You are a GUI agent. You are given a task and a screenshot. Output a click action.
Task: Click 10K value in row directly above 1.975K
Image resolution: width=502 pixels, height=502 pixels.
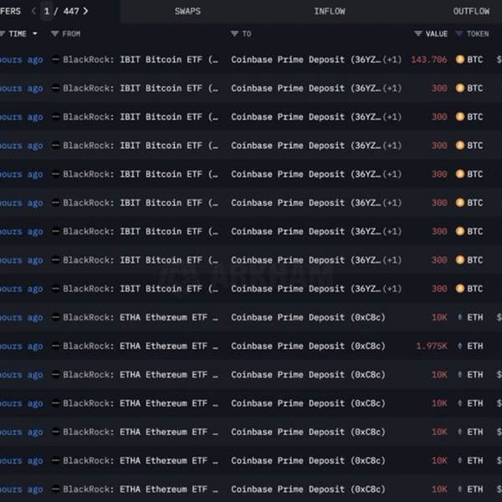[x=439, y=317]
